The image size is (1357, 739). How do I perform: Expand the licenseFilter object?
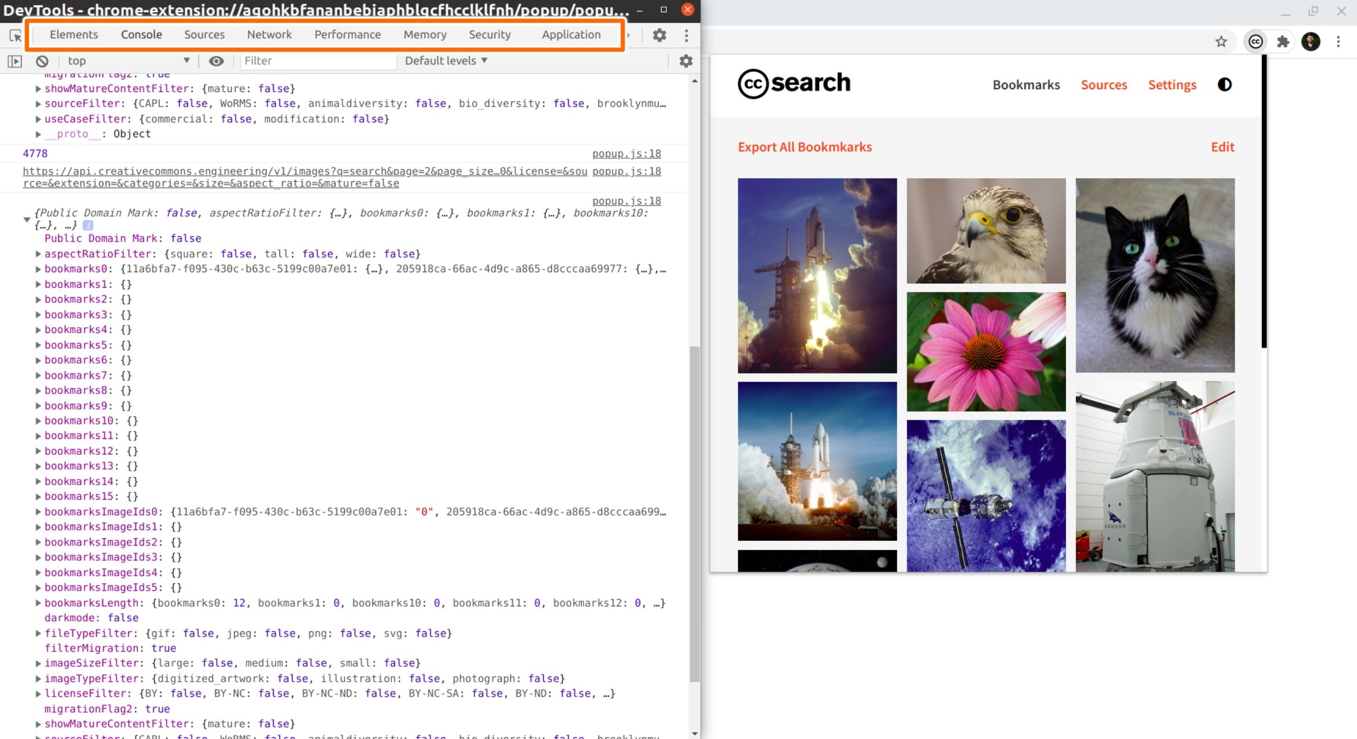click(38, 693)
